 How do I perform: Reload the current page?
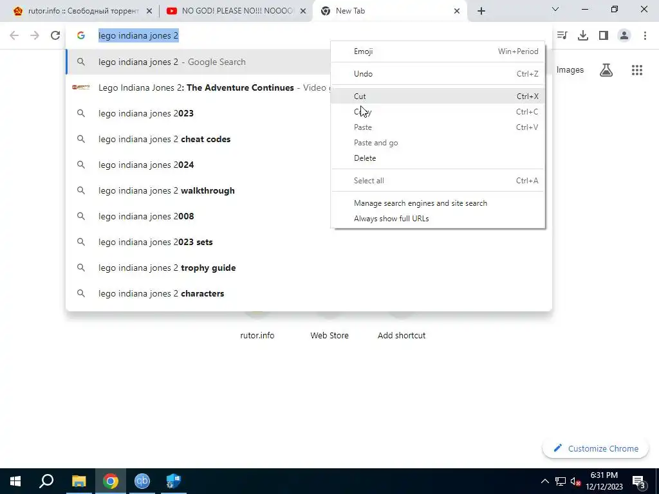click(55, 35)
